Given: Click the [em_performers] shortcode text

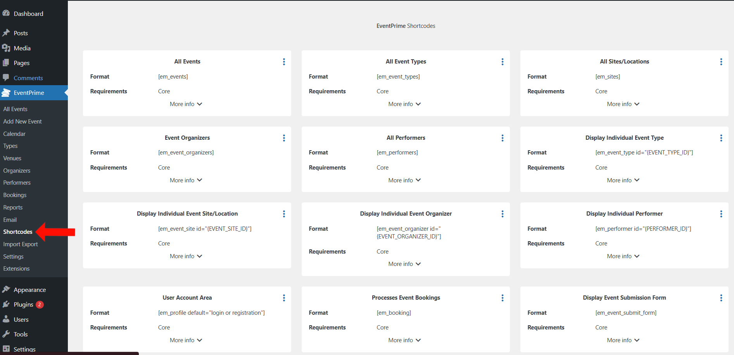Looking at the screenshot, I should (x=397, y=153).
